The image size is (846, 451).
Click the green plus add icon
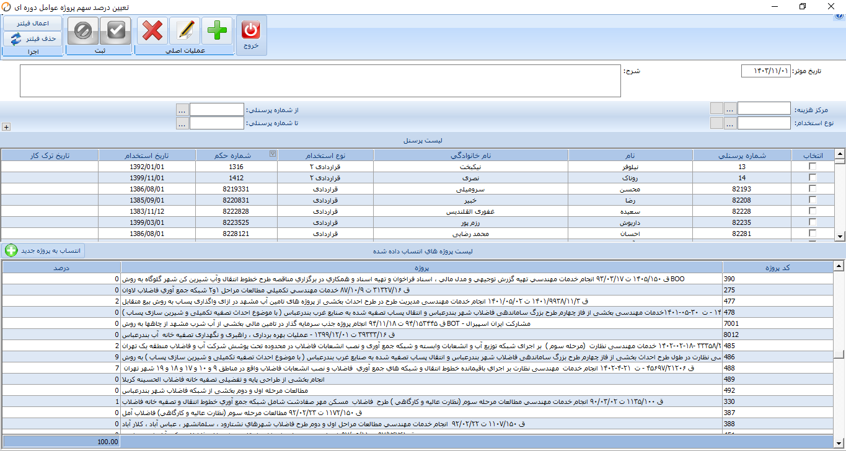click(x=217, y=30)
